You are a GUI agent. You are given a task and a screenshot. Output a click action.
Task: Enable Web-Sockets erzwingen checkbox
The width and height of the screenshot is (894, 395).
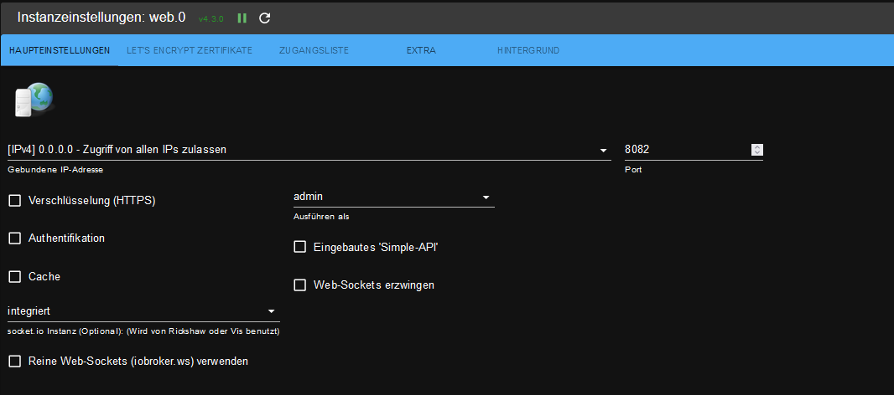point(300,285)
